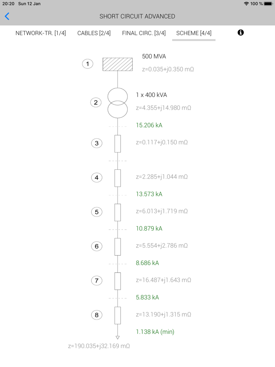The height and width of the screenshot is (367, 275).
Task: Select the hatched network source symbol
Action: (117, 64)
